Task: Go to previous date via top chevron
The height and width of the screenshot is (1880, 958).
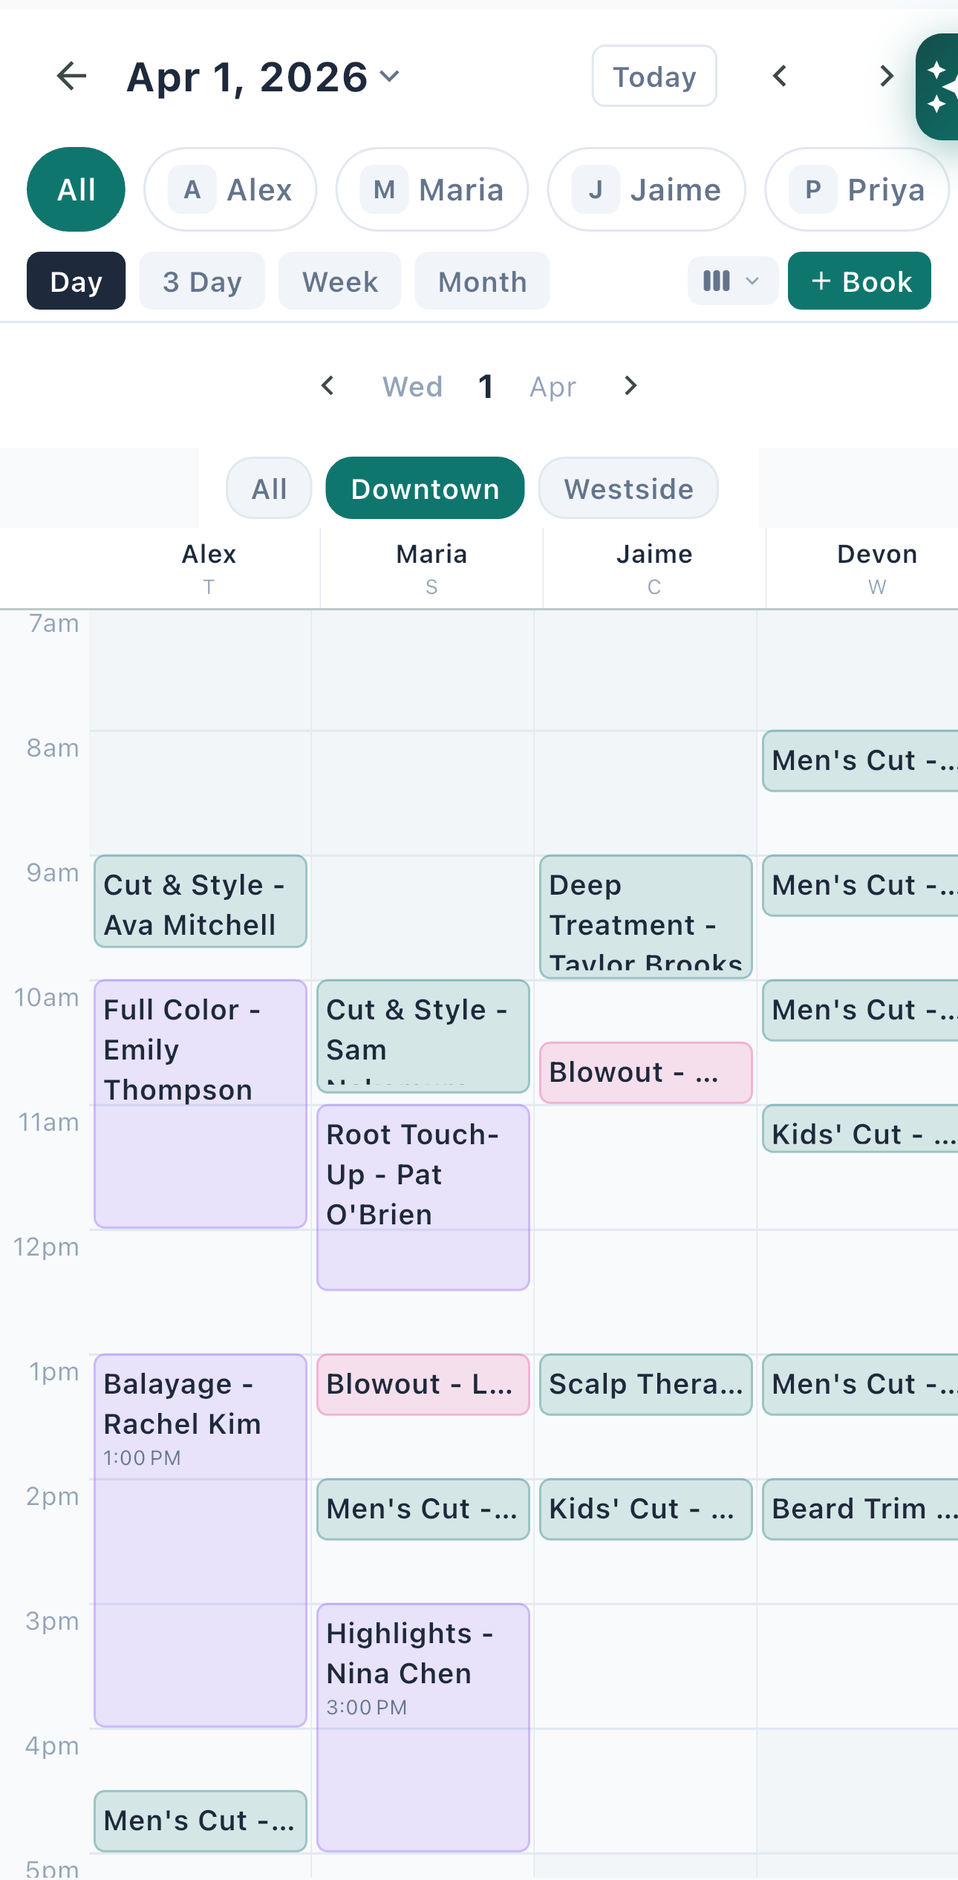Action: pyautogui.click(x=780, y=76)
